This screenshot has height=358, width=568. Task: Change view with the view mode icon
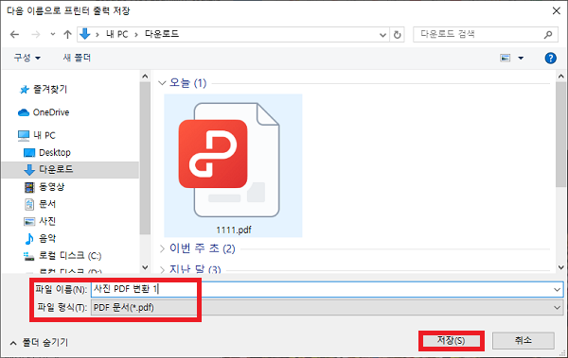[x=506, y=58]
